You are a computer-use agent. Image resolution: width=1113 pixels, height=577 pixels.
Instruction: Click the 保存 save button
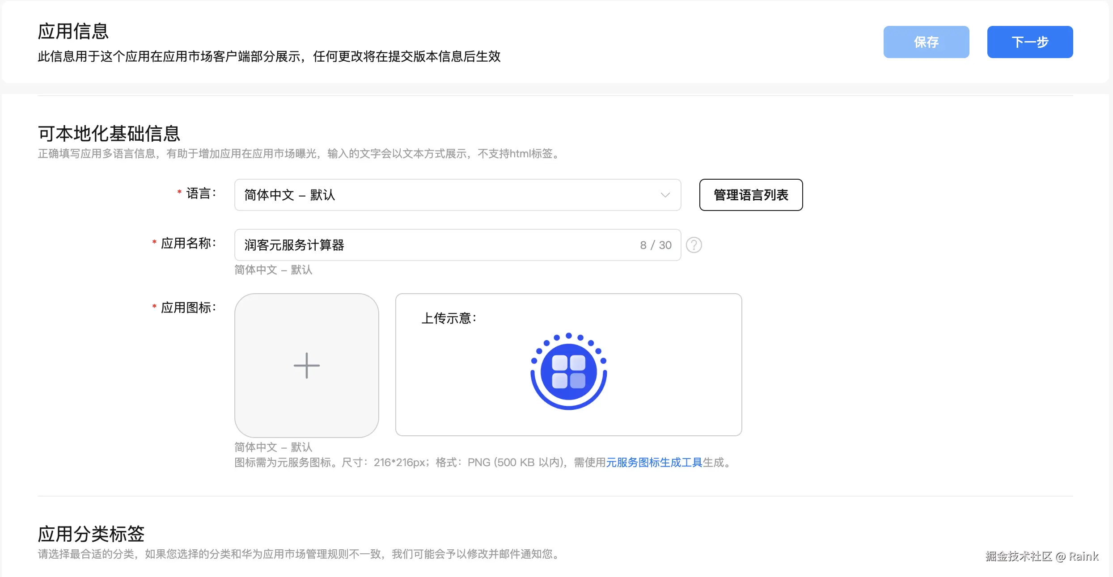tap(926, 42)
